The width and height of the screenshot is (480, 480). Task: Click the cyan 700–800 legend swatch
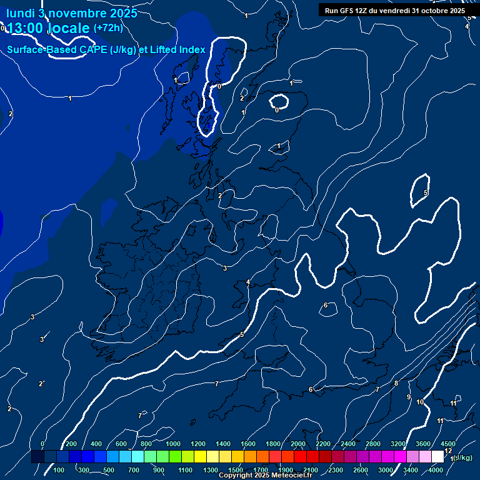tap(138, 456)
